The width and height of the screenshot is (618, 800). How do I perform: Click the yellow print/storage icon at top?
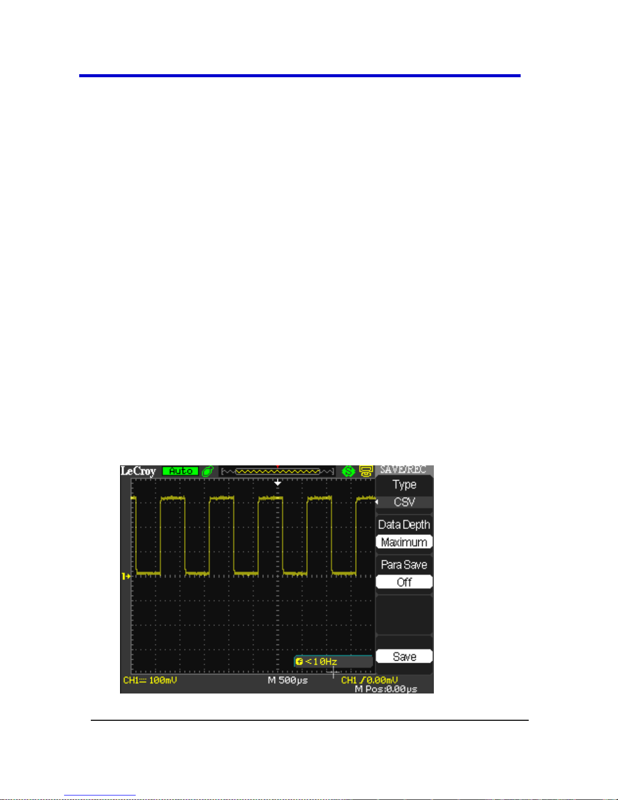[x=366, y=471]
